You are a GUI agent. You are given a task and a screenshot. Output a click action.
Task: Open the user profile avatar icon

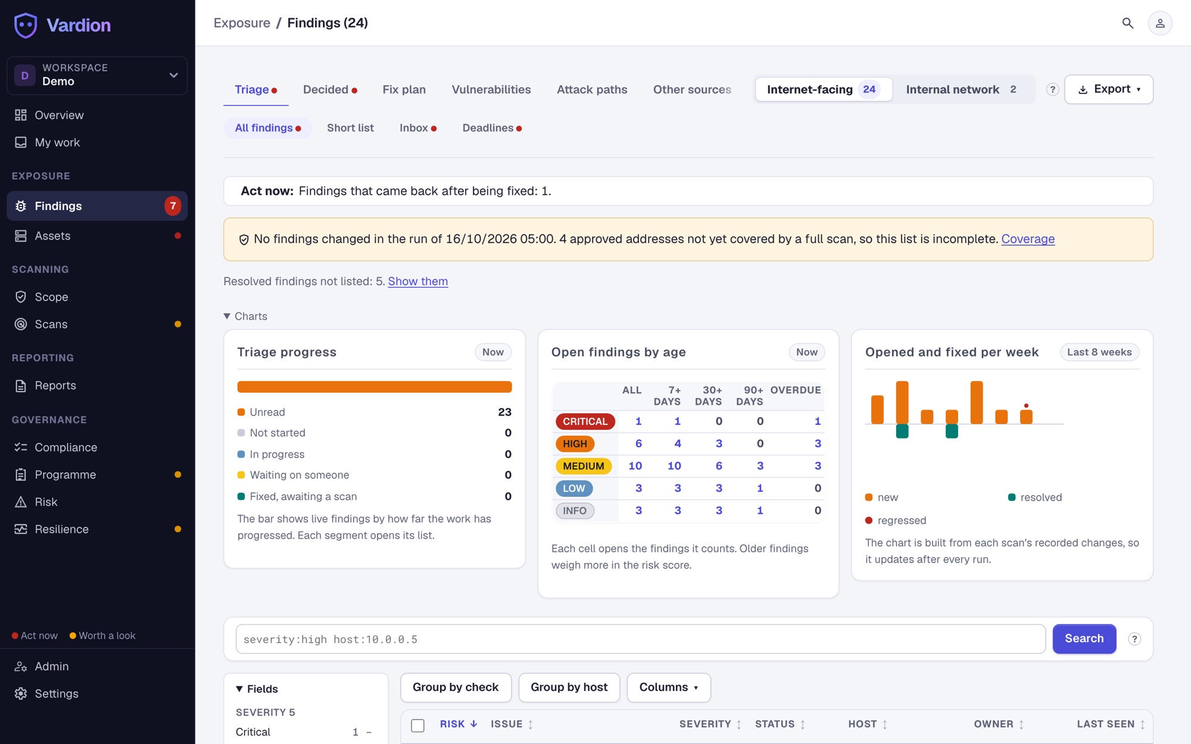point(1160,23)
